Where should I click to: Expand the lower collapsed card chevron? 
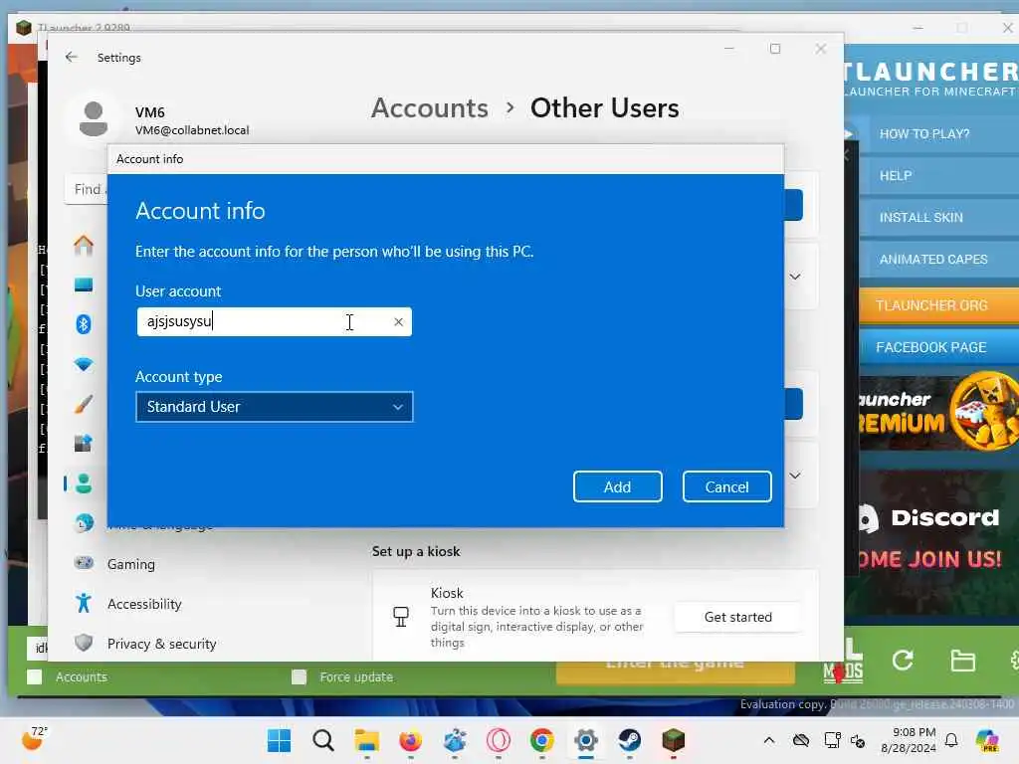click(795, 476)
